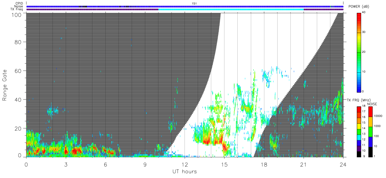The image size is (386, 178).
Task: Select the NOISE legend title
Action: pos(372,104)
